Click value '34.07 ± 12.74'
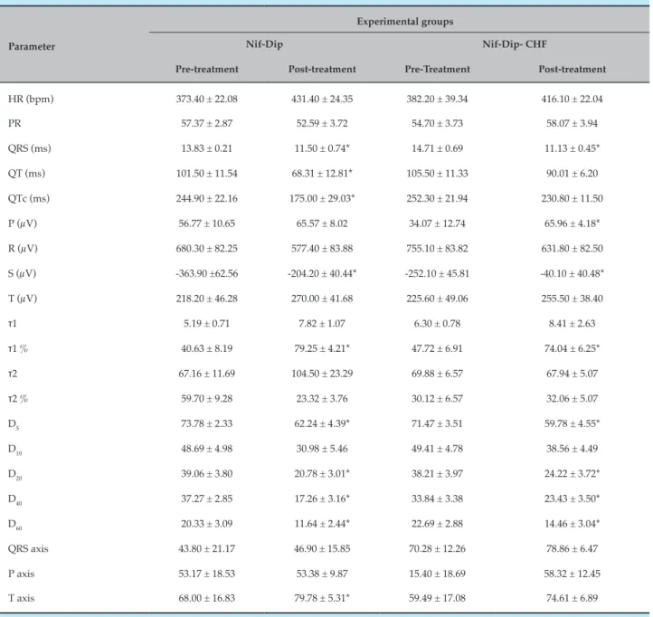 click(437, 223)
